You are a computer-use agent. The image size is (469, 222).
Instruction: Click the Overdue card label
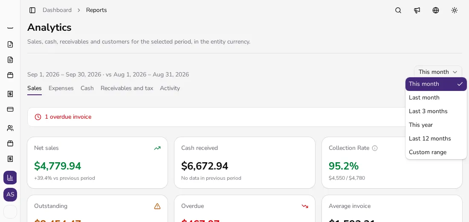[x=193, y=206]
